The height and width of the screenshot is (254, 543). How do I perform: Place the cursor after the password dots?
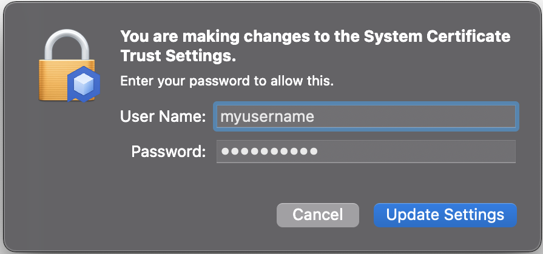click(319, 151)
